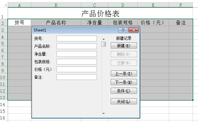Image resolution: width=198 pixels, height=122 pixels.
Task: Select cell F15 below the table
Action: tap(181, 110)
